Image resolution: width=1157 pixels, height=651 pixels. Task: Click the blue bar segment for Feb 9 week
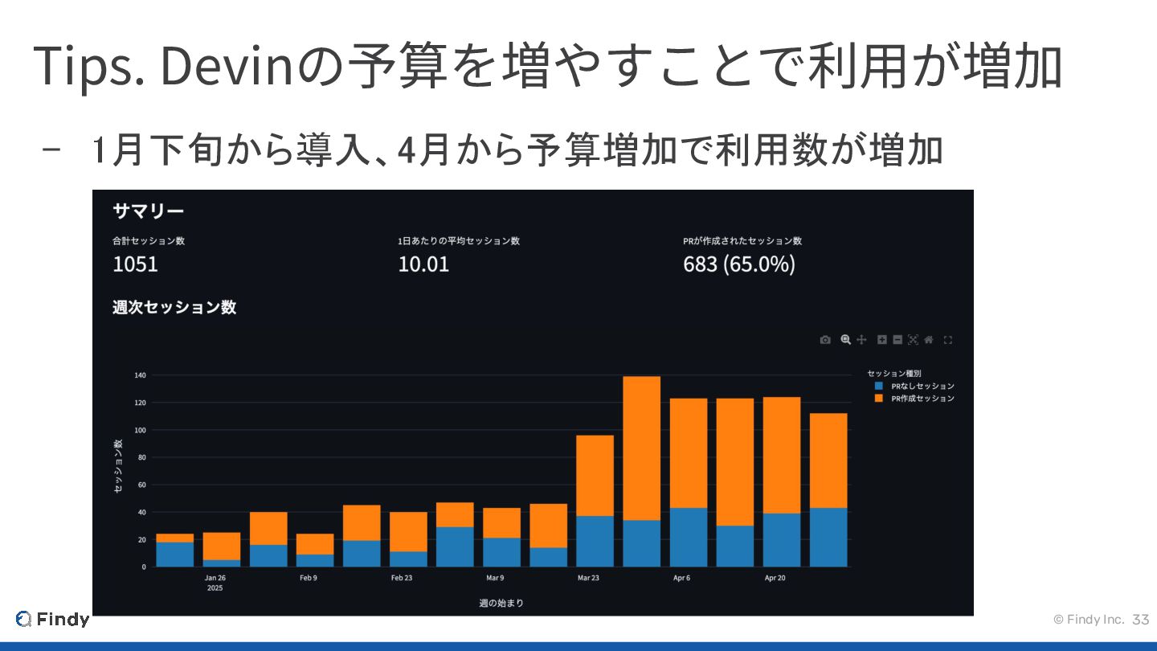315,560
